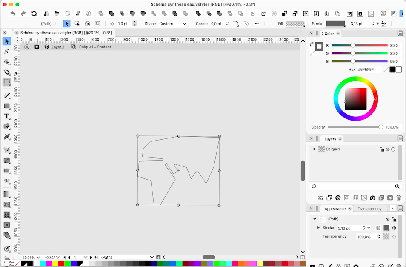Screen dimensions: 406x267
Task: Click the fx effects icon in Layers panel
Action: pyautogui.click(x=364, y=198)
